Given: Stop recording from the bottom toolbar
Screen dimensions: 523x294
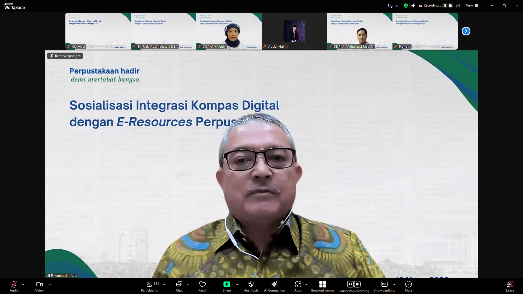Looking at the screenshot, I should pyautogui.click(x=357, y=284).
